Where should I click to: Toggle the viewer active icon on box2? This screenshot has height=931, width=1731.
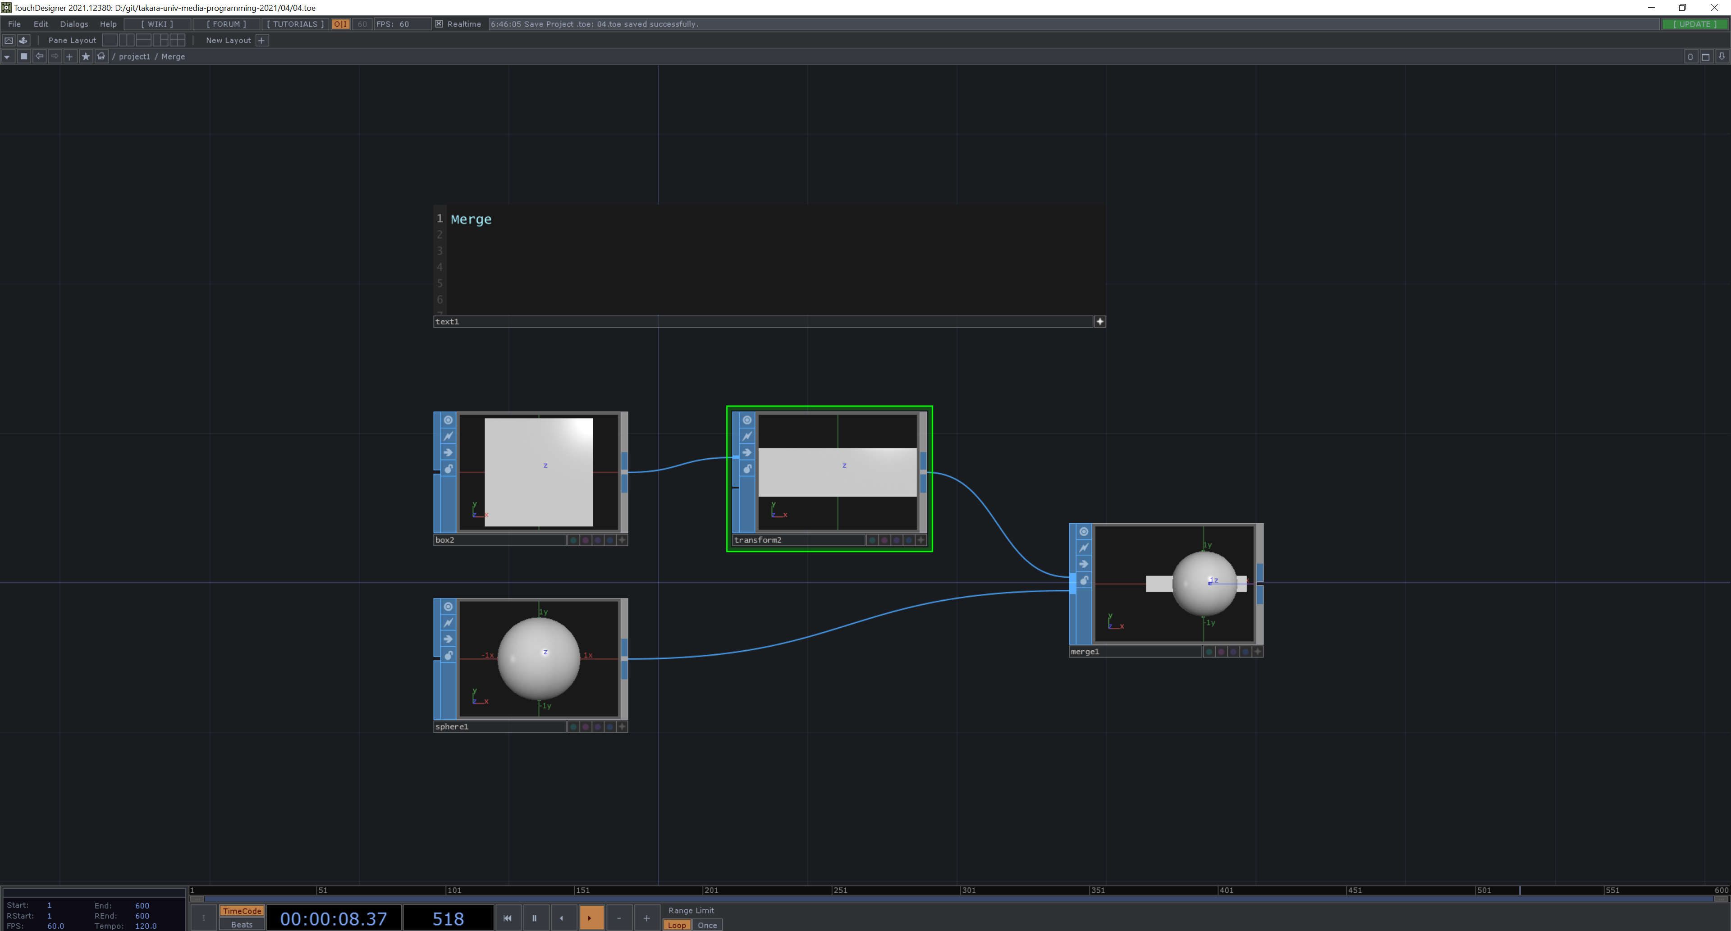point(448,420)
